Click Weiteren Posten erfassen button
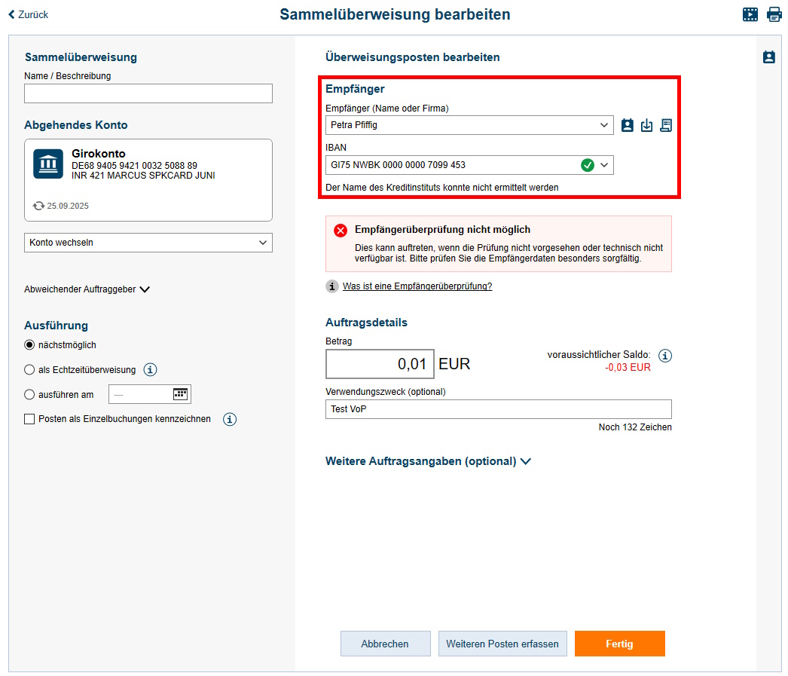 click(502, 644)
